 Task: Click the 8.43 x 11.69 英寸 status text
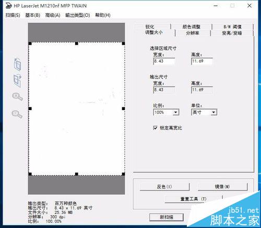click(x=74, y=208)
